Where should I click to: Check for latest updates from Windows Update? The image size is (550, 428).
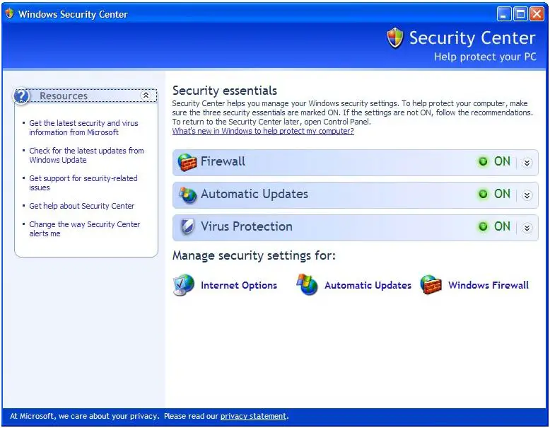86,155
